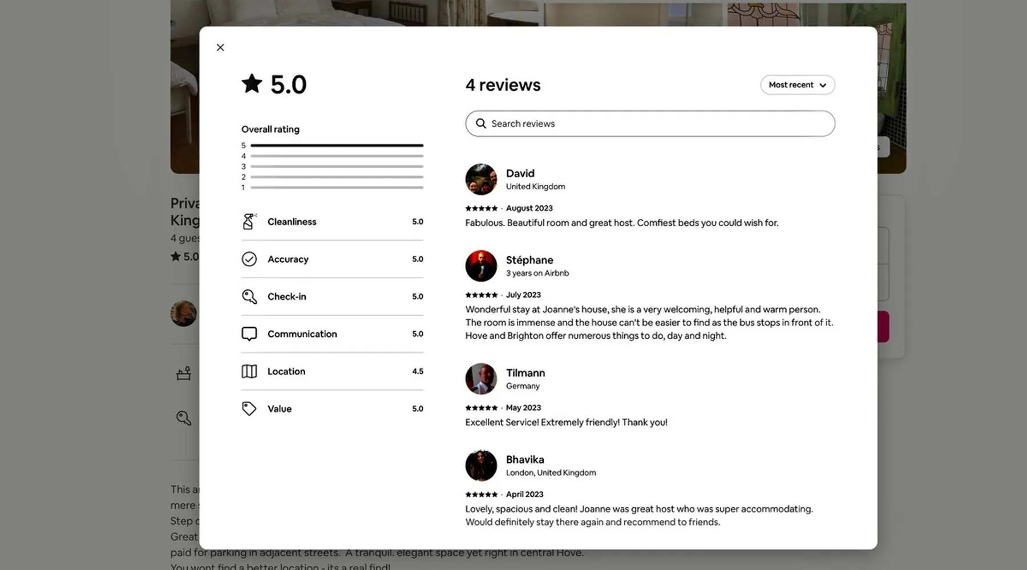Screen dimensions: 1027x570
Task: Click the Value price tag icon
Action: point(249,409)
